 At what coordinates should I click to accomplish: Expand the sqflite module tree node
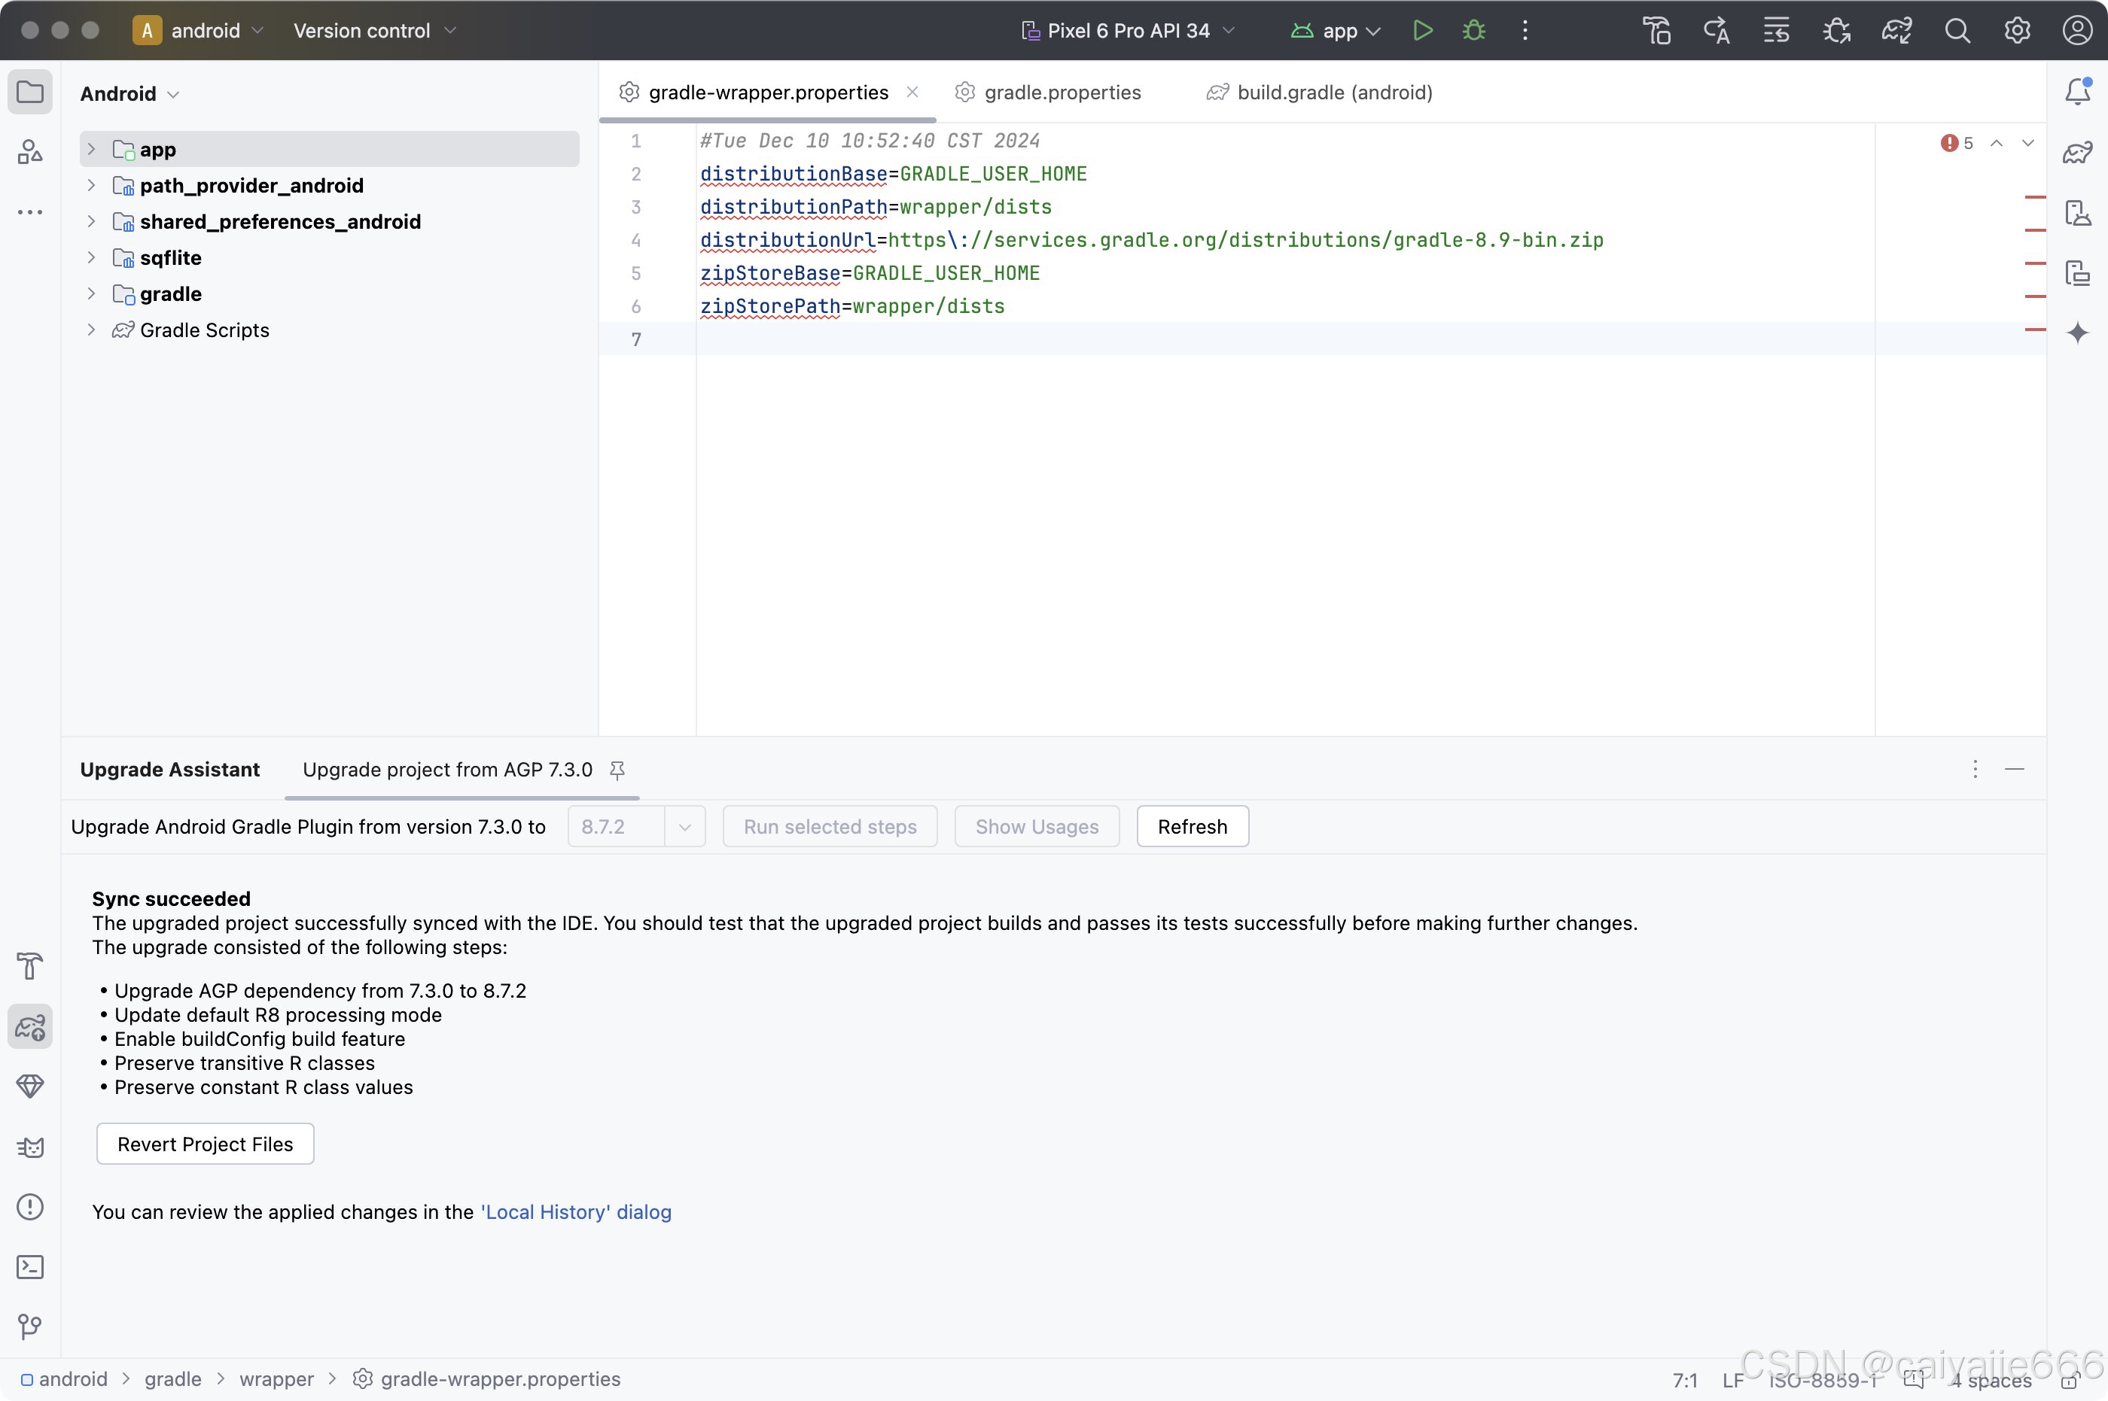pyautogui.click(x=91, y=257)
